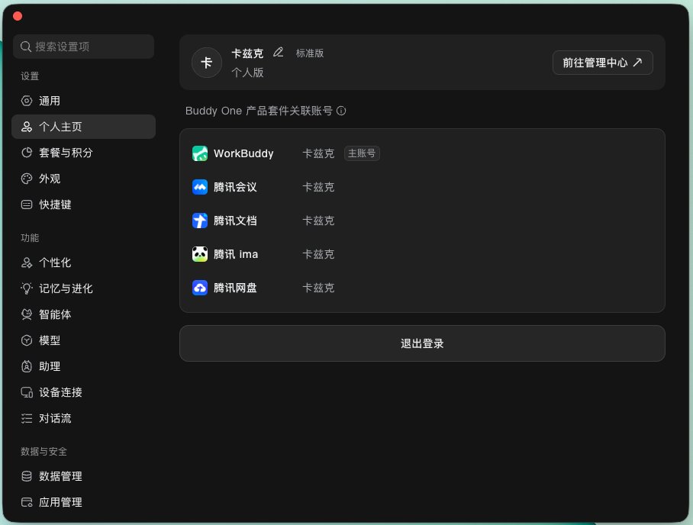The width and height of the screenshot is (693, 525).
Task: Open 数据管理 settings page
Action: pyautogui.click(x=83, y=476)
